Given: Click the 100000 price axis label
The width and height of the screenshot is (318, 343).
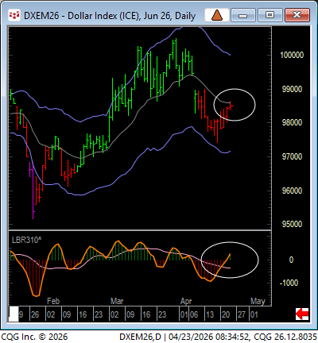Looking at the screenshot, I should click(292, 55).
